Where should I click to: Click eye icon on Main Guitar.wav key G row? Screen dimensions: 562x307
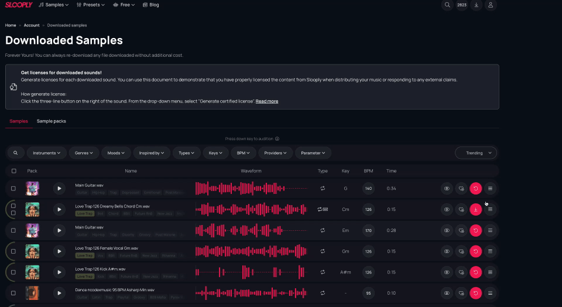[x=447, y=188]
